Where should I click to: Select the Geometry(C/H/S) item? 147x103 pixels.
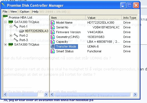(68, 37)
